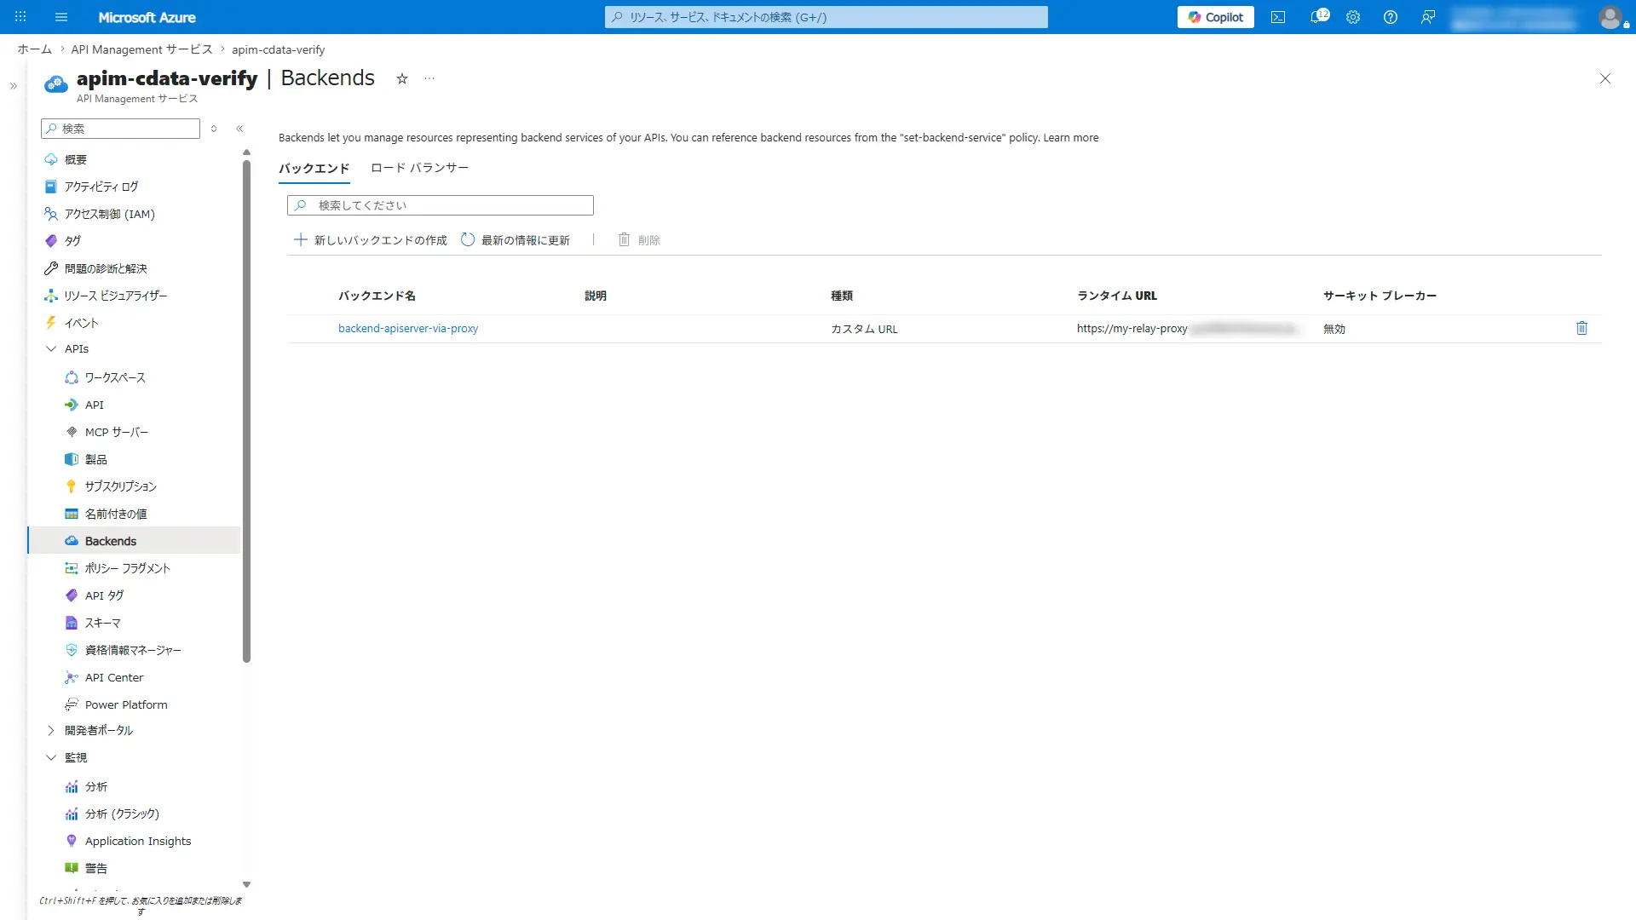Open アクティビティ ログ in the sidebar
1636x920 pixels.
pyautogui.click(x=101, y=187)
